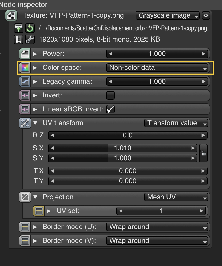Click the film strip animation icon
Screen dimensions: 222x266
pyautogui.click(x=18, y=40)
